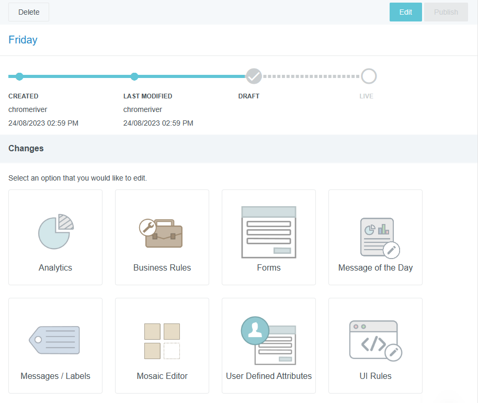This screenshot has width=478, height=403.
Task: Open the UI Rules code icon
Action: pyautogui.click(x=375, y=341)
